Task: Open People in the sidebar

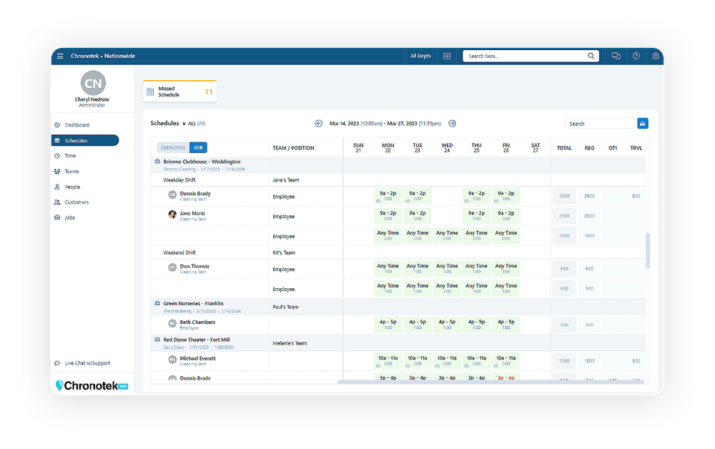Action: [72, 187]
